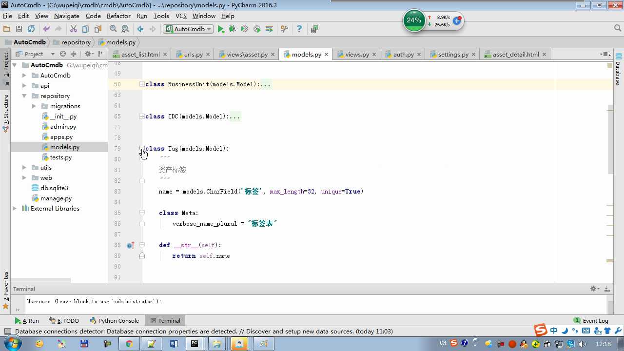Switch to settings.py tab
Viewport: 624px width, 351px height.
point(453,54)
